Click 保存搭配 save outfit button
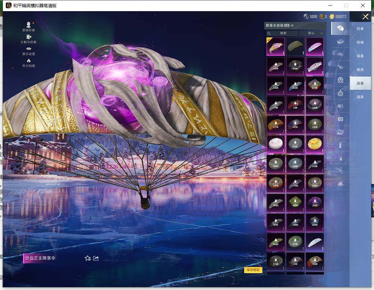This screenshot has width=374, height=290. [x=253, y=270]
